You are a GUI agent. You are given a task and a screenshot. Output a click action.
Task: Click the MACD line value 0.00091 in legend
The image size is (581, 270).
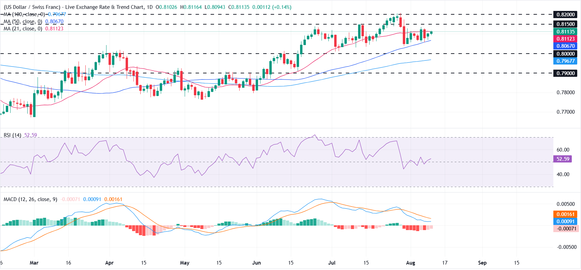[92, 199]
